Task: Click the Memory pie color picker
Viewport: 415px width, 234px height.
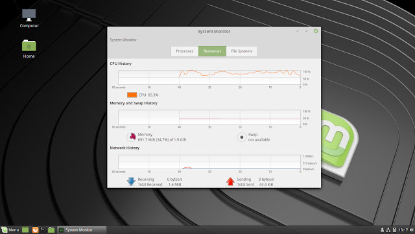Action: (x=131, y=137)
